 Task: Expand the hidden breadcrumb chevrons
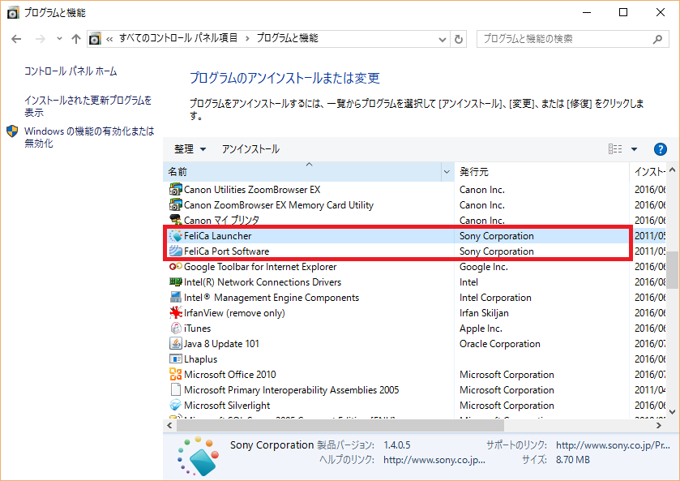click(109, 39)
